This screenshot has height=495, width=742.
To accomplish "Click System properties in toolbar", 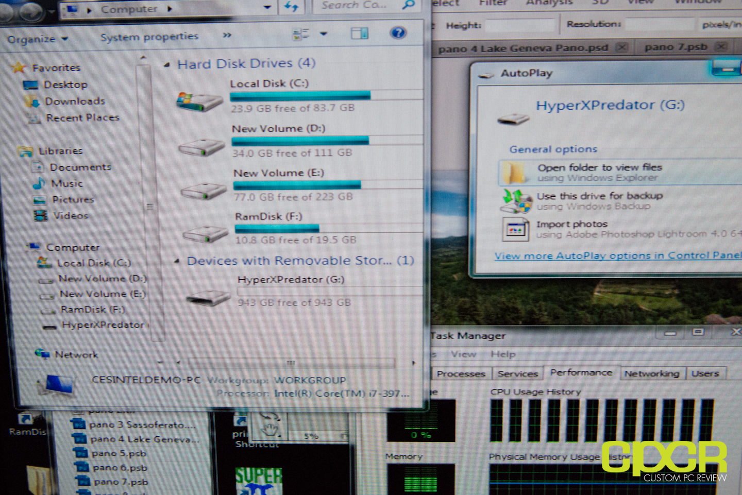I will tap(149, 37).
